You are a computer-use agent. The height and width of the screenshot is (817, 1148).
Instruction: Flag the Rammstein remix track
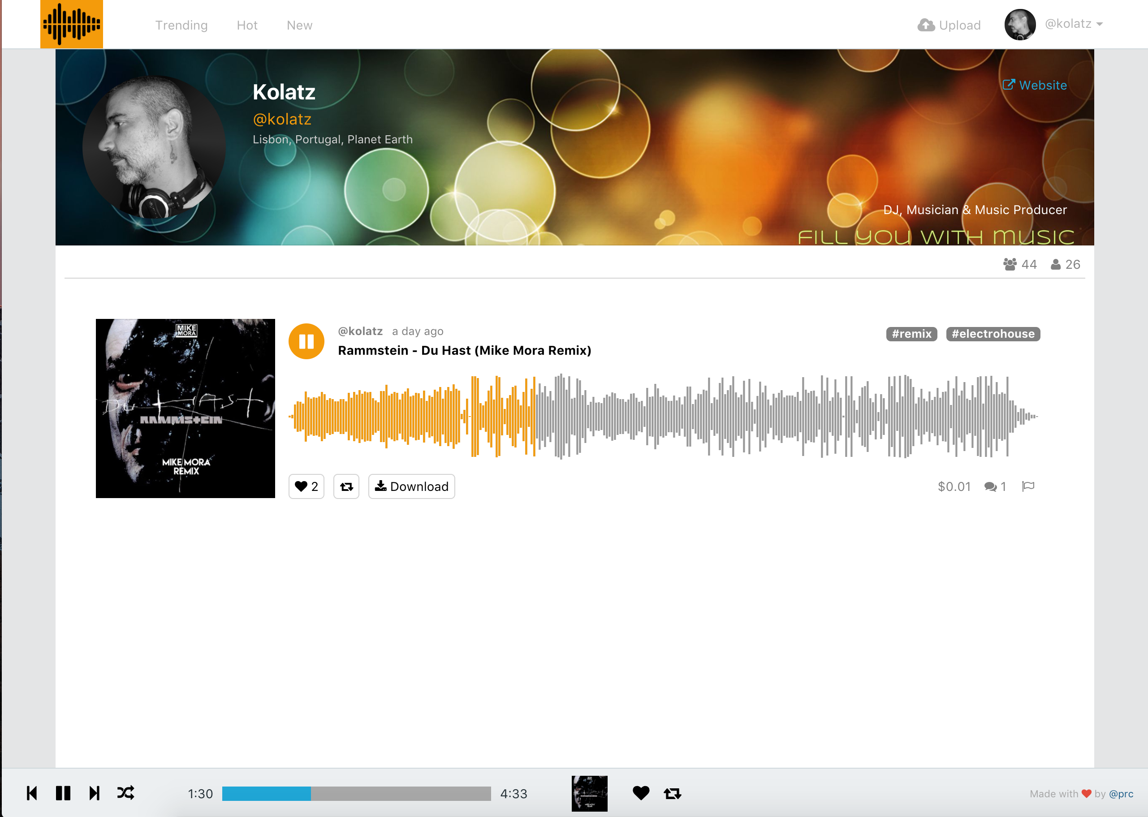point(1028,486)
